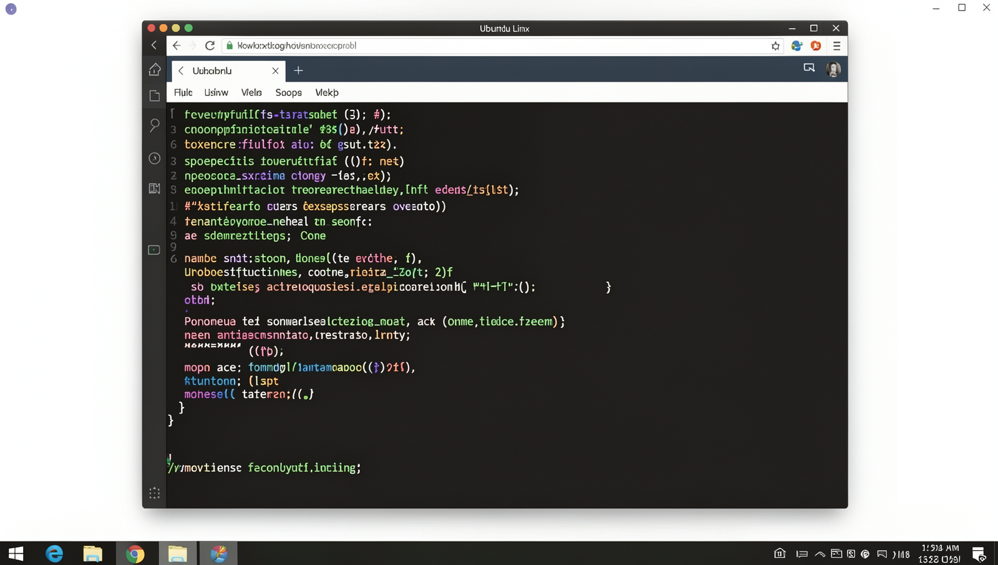Close the Uuhobnlu tab

(x=275, y=70)
